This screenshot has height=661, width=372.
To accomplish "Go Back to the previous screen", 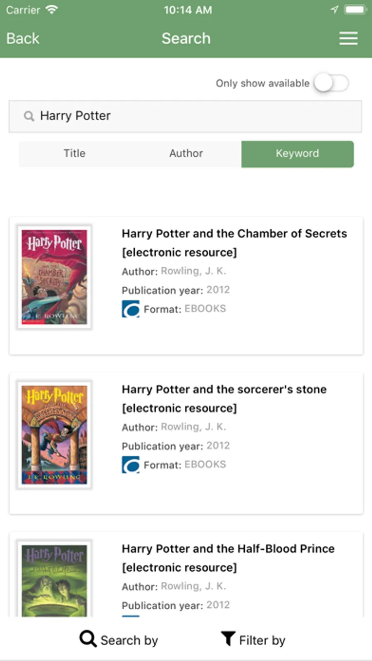I will click(x=23, y=38).
